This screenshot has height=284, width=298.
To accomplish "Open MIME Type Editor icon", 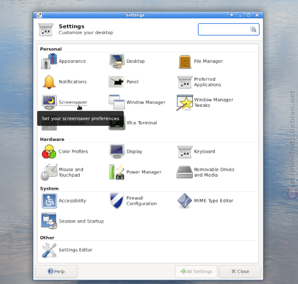I will [x=184, y=201].
